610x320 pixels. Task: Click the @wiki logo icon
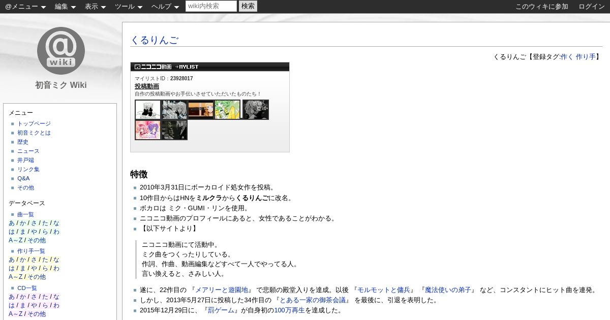tap(61, 50)
